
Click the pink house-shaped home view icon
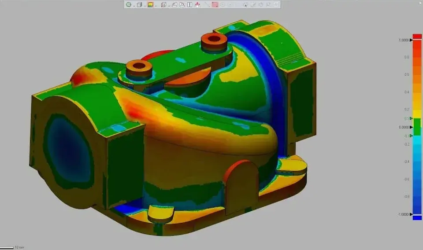tap(197, 4)
